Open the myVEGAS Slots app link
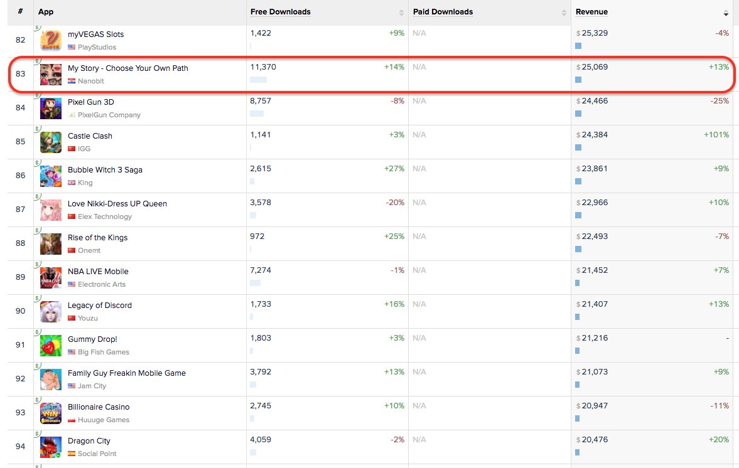The image size is (739, 468). (x=95, y=35)
